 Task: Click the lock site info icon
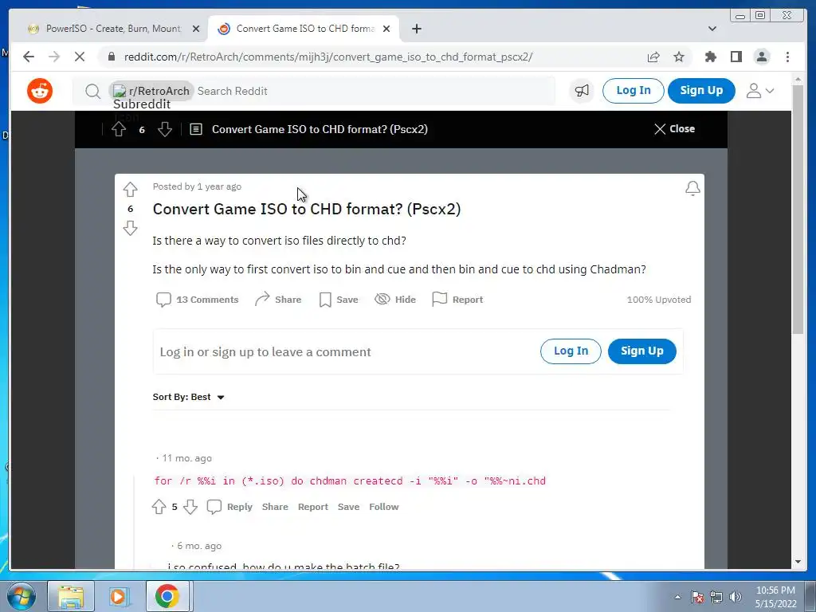111,57
